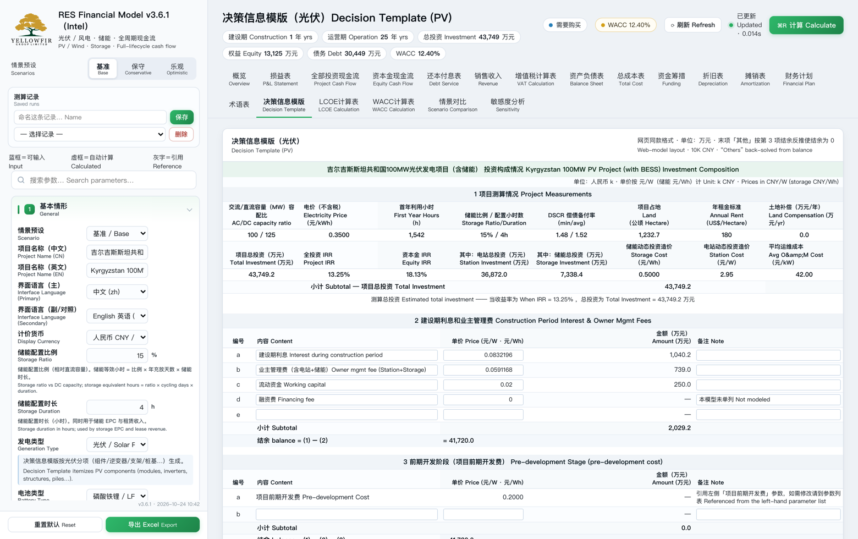Open the Generation Type dropdown
Screen dimensions: 858x539
[117, 444]
